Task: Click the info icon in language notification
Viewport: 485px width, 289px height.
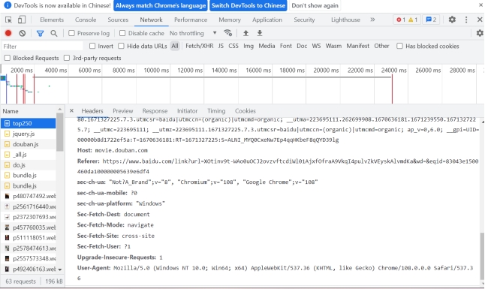Action: tap(8, 5)
